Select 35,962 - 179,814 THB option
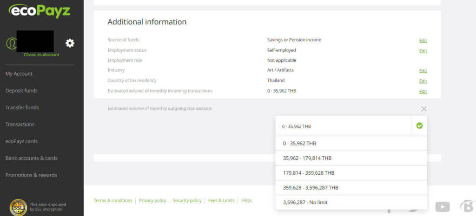 (x=351, y=158)
